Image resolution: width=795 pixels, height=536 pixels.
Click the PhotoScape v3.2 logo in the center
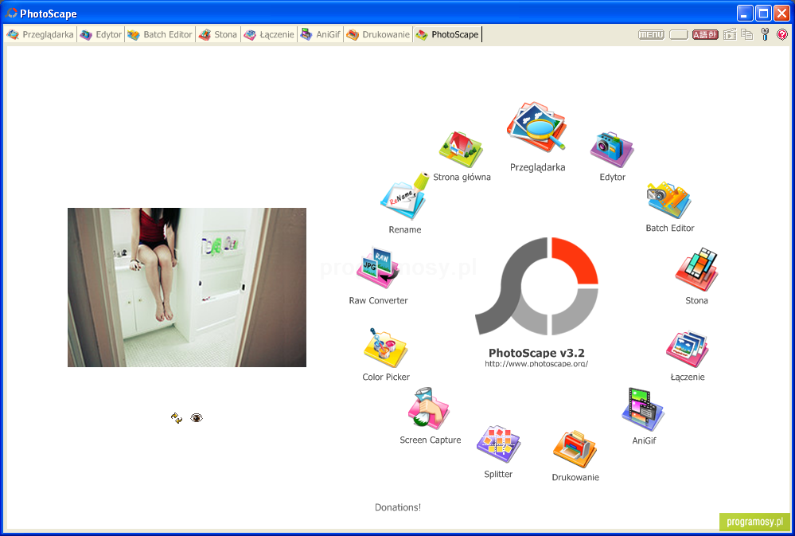[x=536, y=285]
